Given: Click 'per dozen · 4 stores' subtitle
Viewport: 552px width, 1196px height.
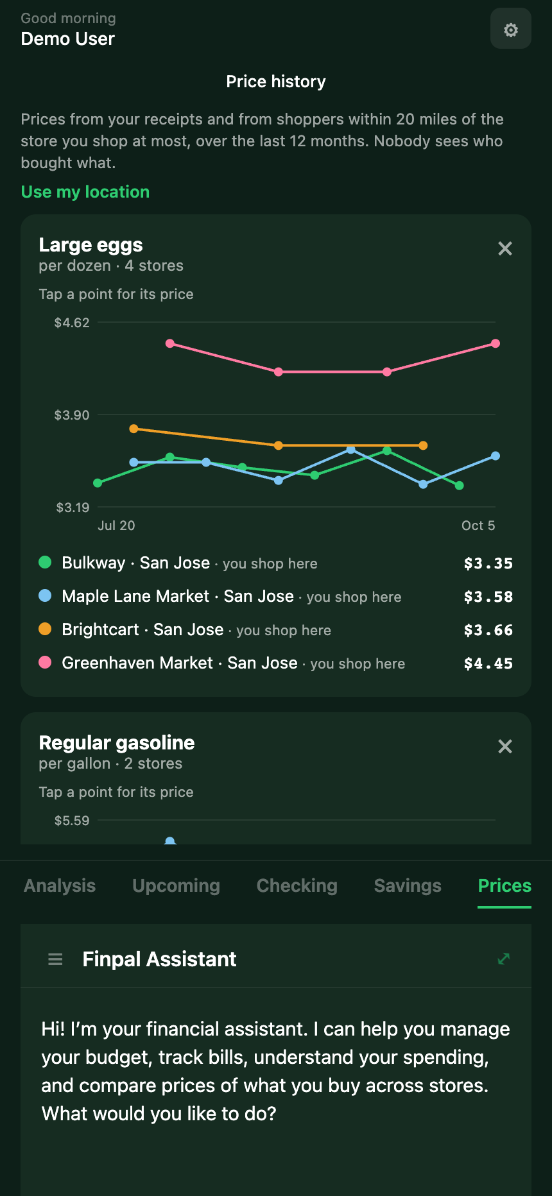Looking at the screenshot, I should (x=111, y=266).
